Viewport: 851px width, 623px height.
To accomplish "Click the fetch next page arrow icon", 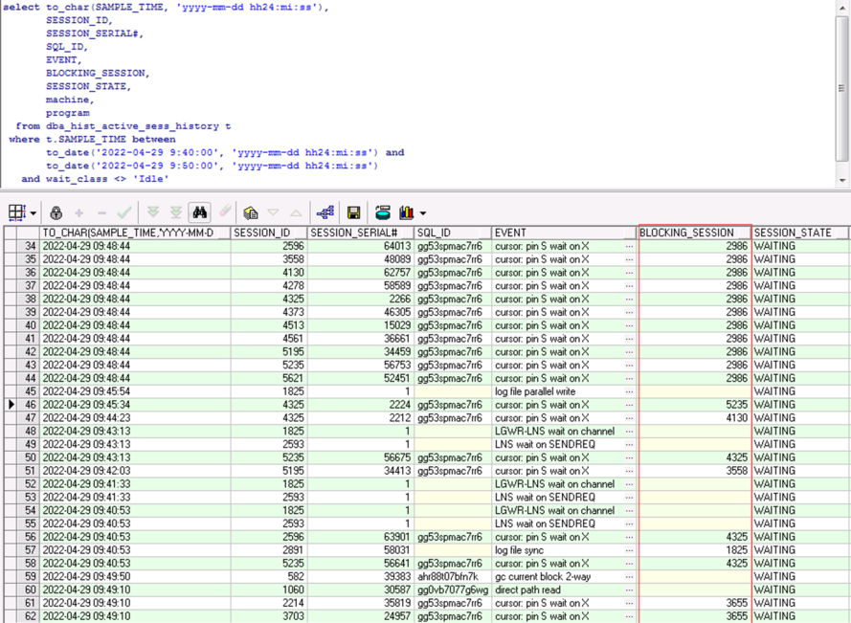I will tap(151, 212).
